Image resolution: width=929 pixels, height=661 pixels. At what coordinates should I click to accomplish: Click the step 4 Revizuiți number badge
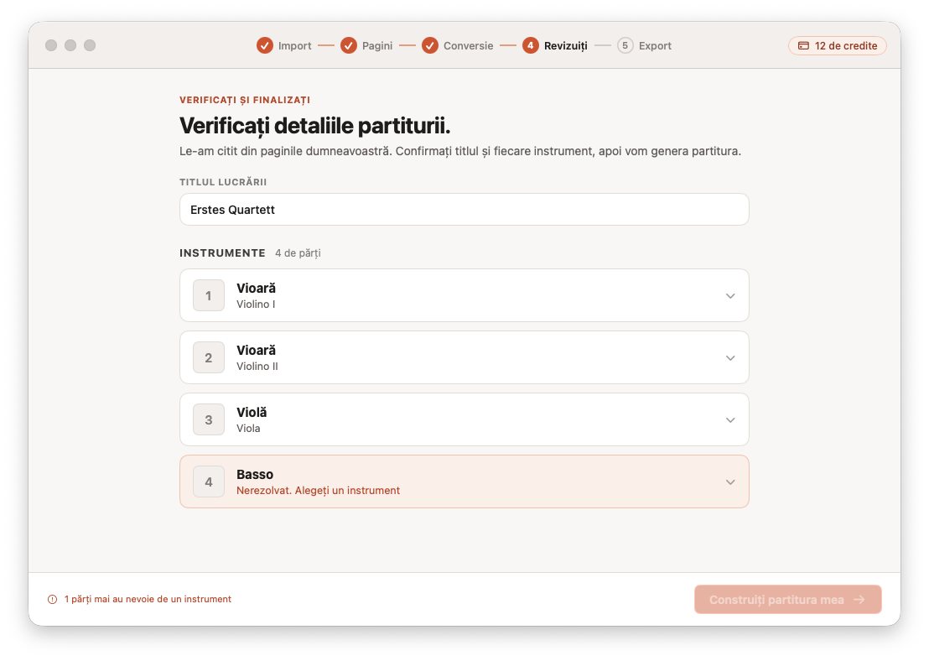(x=530, y=45)
